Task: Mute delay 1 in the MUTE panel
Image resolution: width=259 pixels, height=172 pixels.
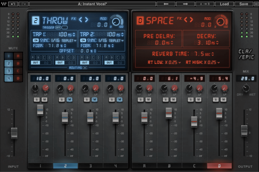Action: [x=9, y=56]
